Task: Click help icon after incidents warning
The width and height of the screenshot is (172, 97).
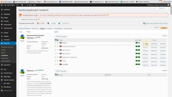Action: (x=108, y=15)
